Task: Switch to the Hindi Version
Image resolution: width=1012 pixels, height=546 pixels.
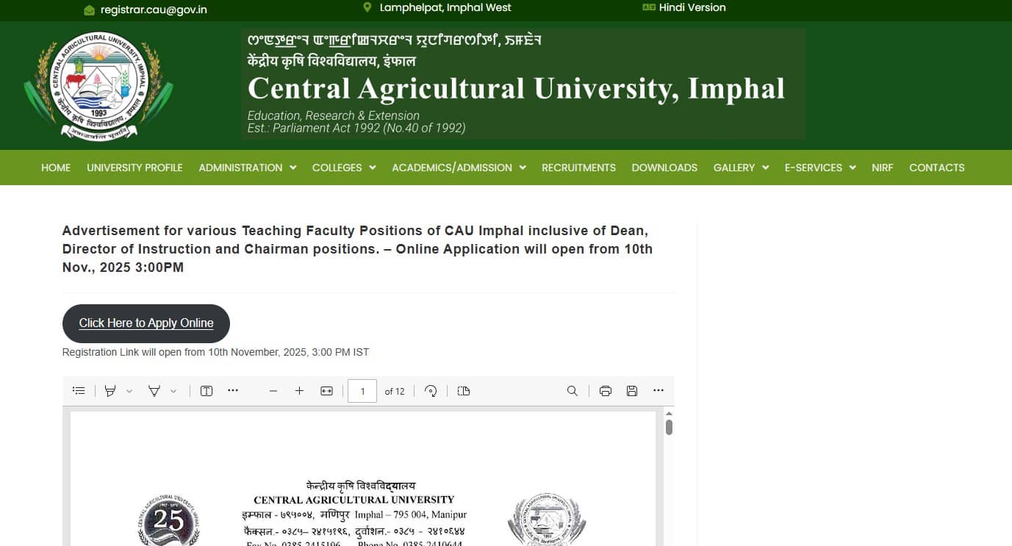Action: pos(692,8)
